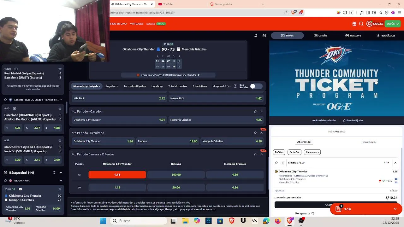Open the chat bubble icon

click(x=264, y=36)
